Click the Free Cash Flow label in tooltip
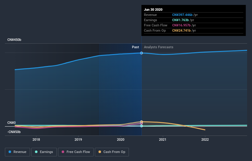Image resolution: width=252 pixels, height=161 pixels. (x=156, y=25)
